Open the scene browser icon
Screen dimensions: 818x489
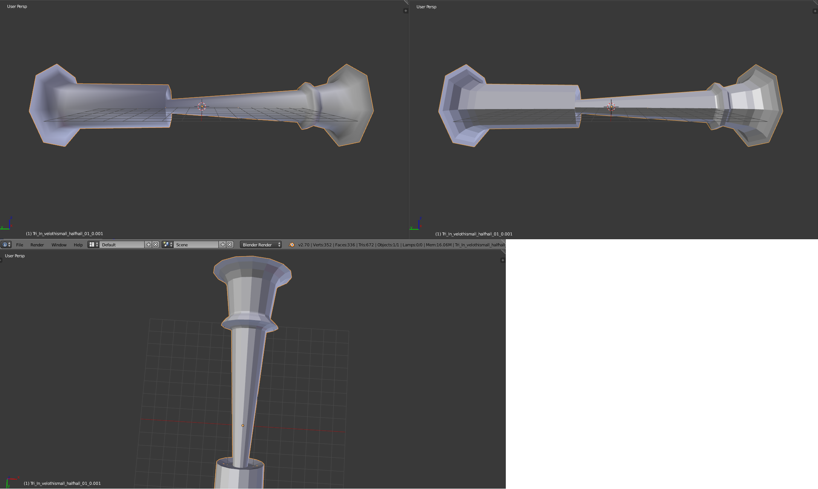click(168, 244)
